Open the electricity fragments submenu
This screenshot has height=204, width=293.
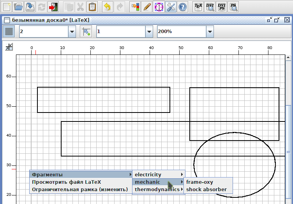tap(159, 174)
